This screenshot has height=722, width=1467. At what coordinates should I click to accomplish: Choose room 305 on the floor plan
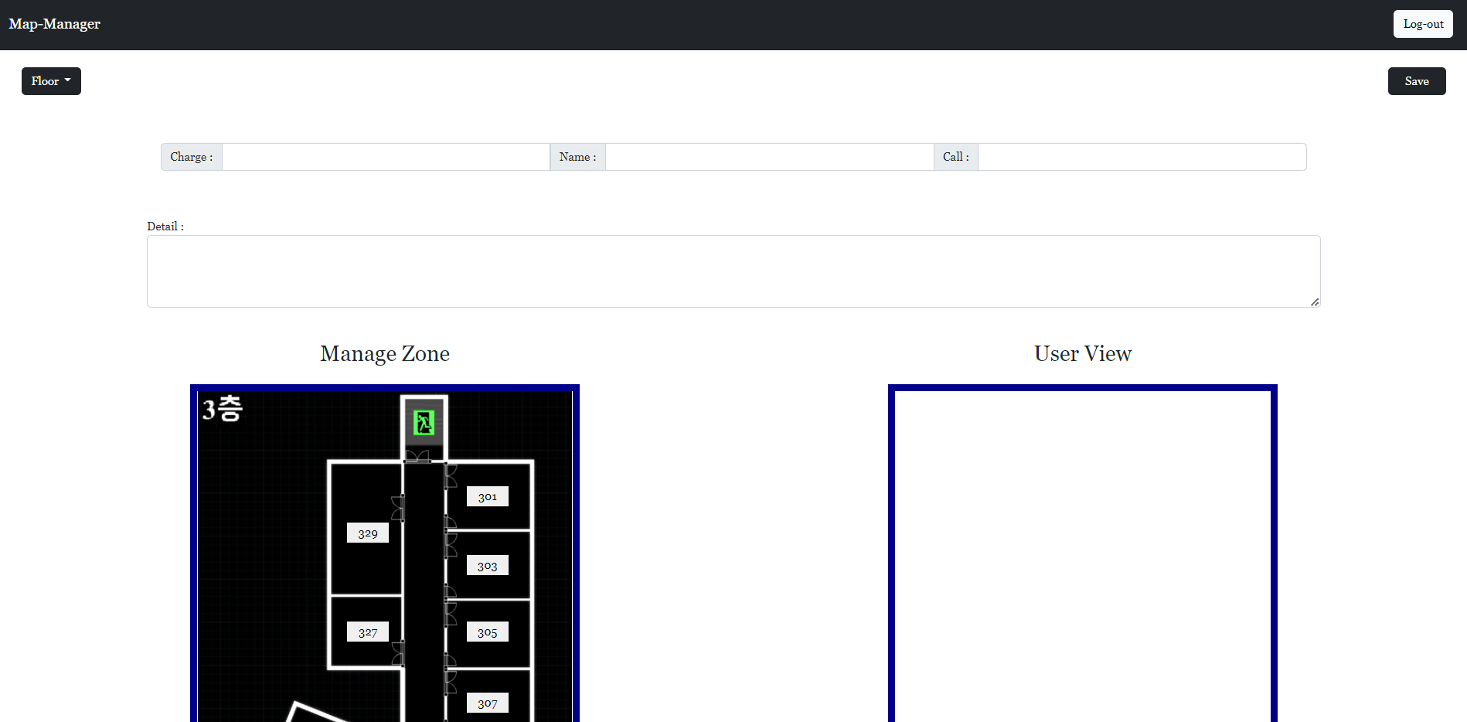(x=487, y=632)
